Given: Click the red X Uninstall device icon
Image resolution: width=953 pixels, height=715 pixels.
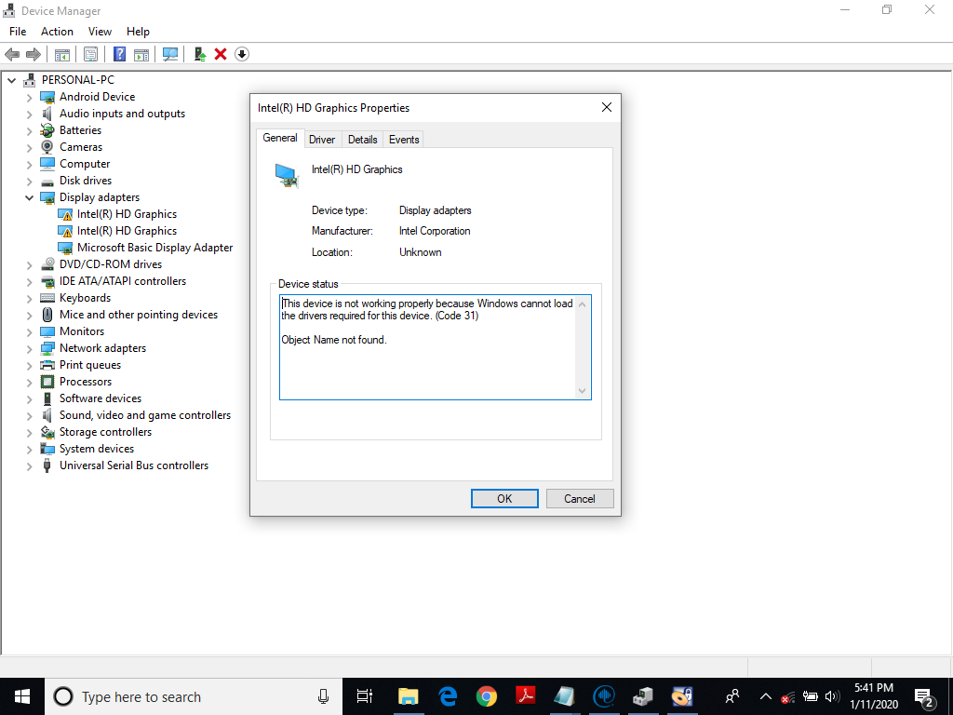Looking at the screenshot, I should [221, 54].
